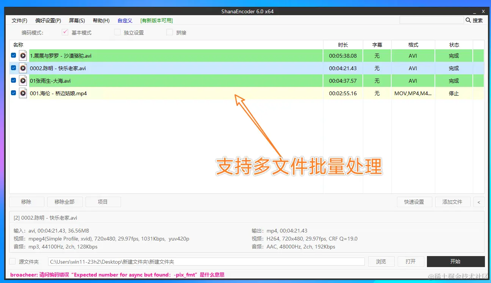Click the play icon for 大海.avi
Screen dimensions: 491x283
[x=23, y=81]
